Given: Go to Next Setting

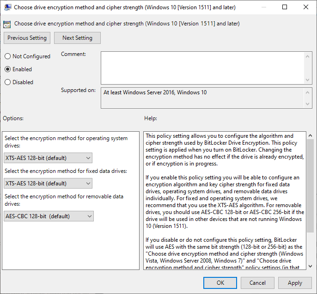Looking at the screenshot, I should 77,38.
